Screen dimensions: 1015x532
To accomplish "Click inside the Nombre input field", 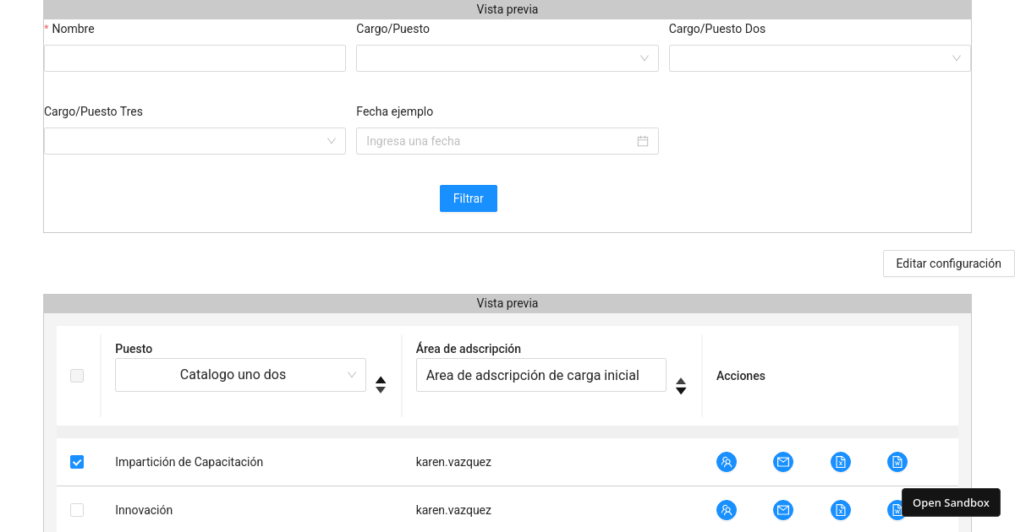I will [x=195, y=58].
